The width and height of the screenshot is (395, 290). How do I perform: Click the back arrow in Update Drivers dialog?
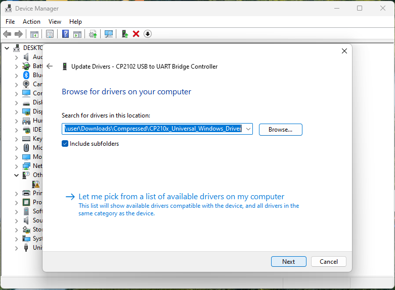(50, 66)
